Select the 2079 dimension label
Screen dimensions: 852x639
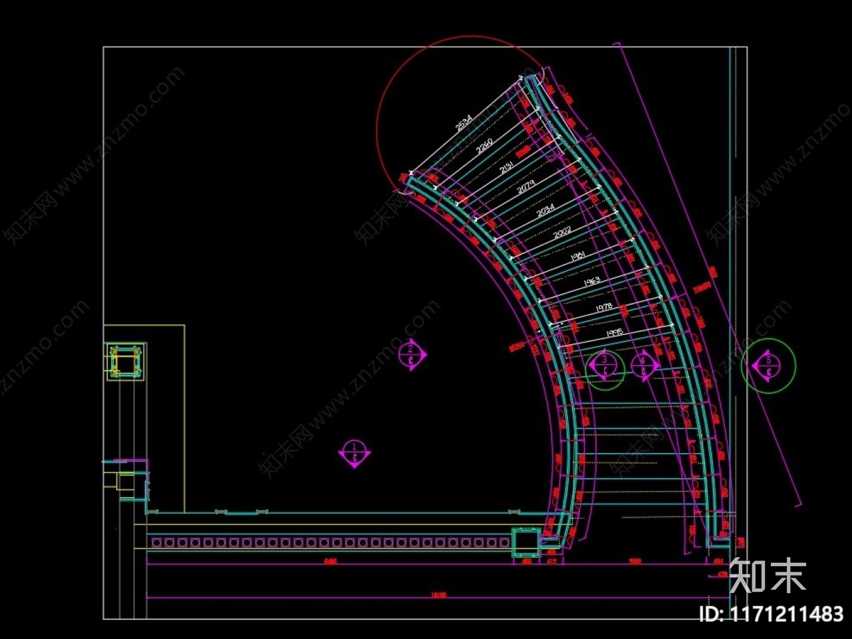coord(526,187)
